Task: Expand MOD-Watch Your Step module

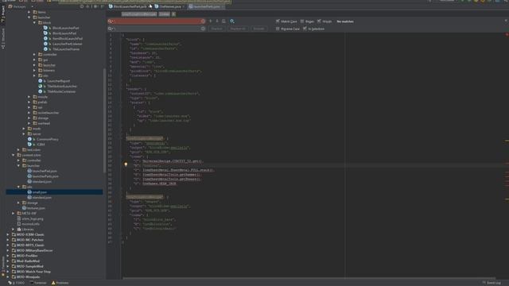Action: pyautogui.click(x=8, y=272)
